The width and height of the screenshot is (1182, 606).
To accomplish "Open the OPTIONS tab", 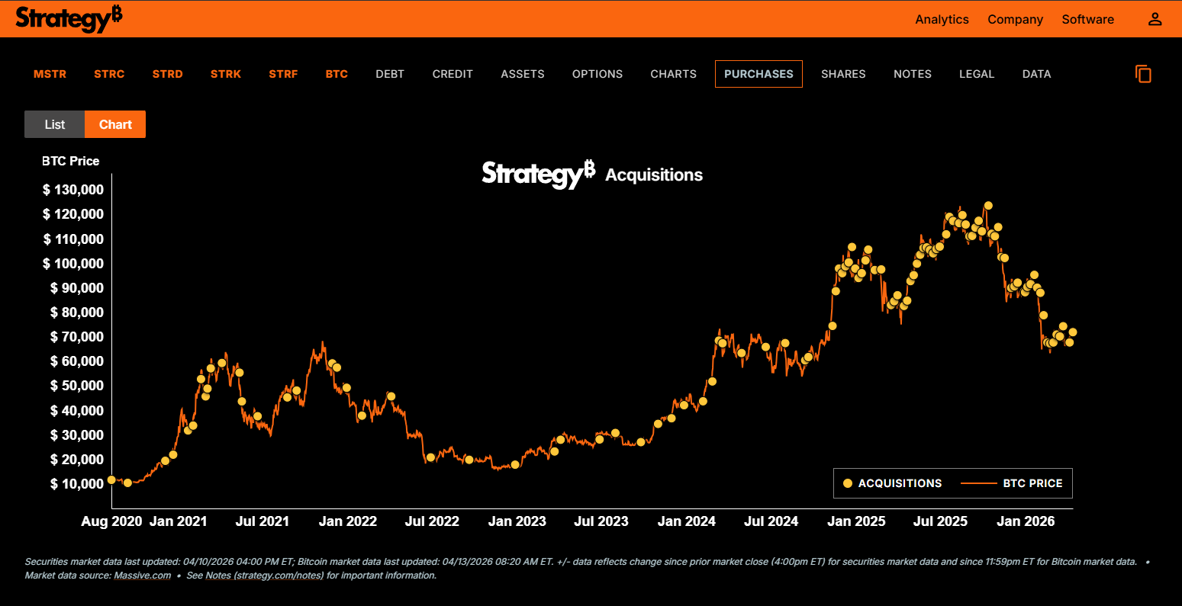I will pyautogui.click(x=597, y=74).
